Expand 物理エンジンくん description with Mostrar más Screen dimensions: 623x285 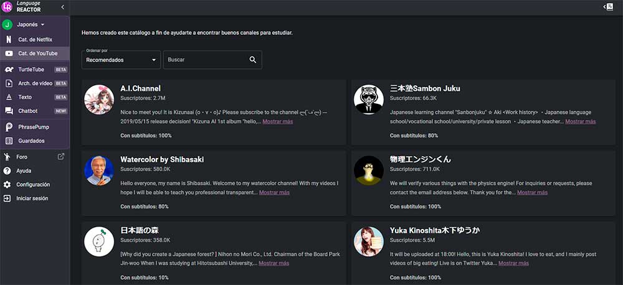(533, 192)
